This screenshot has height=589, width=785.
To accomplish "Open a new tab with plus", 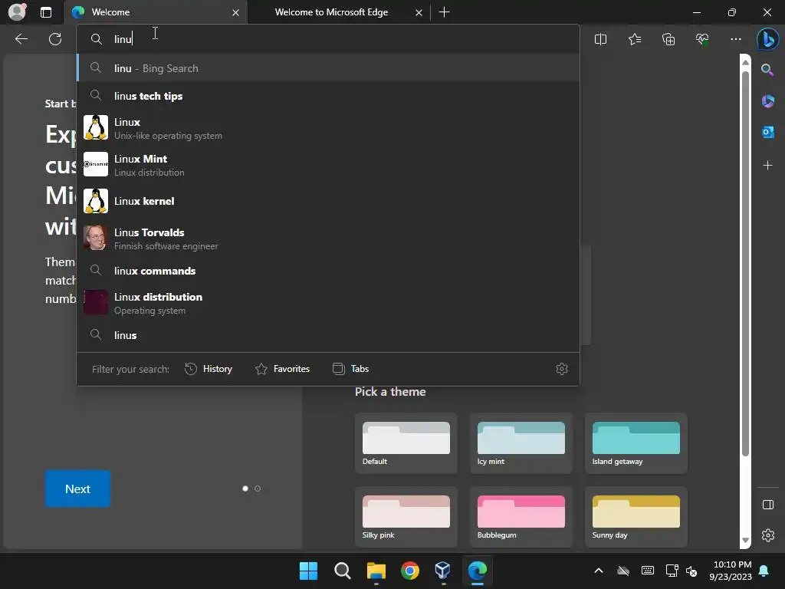I will pos(444,12).
